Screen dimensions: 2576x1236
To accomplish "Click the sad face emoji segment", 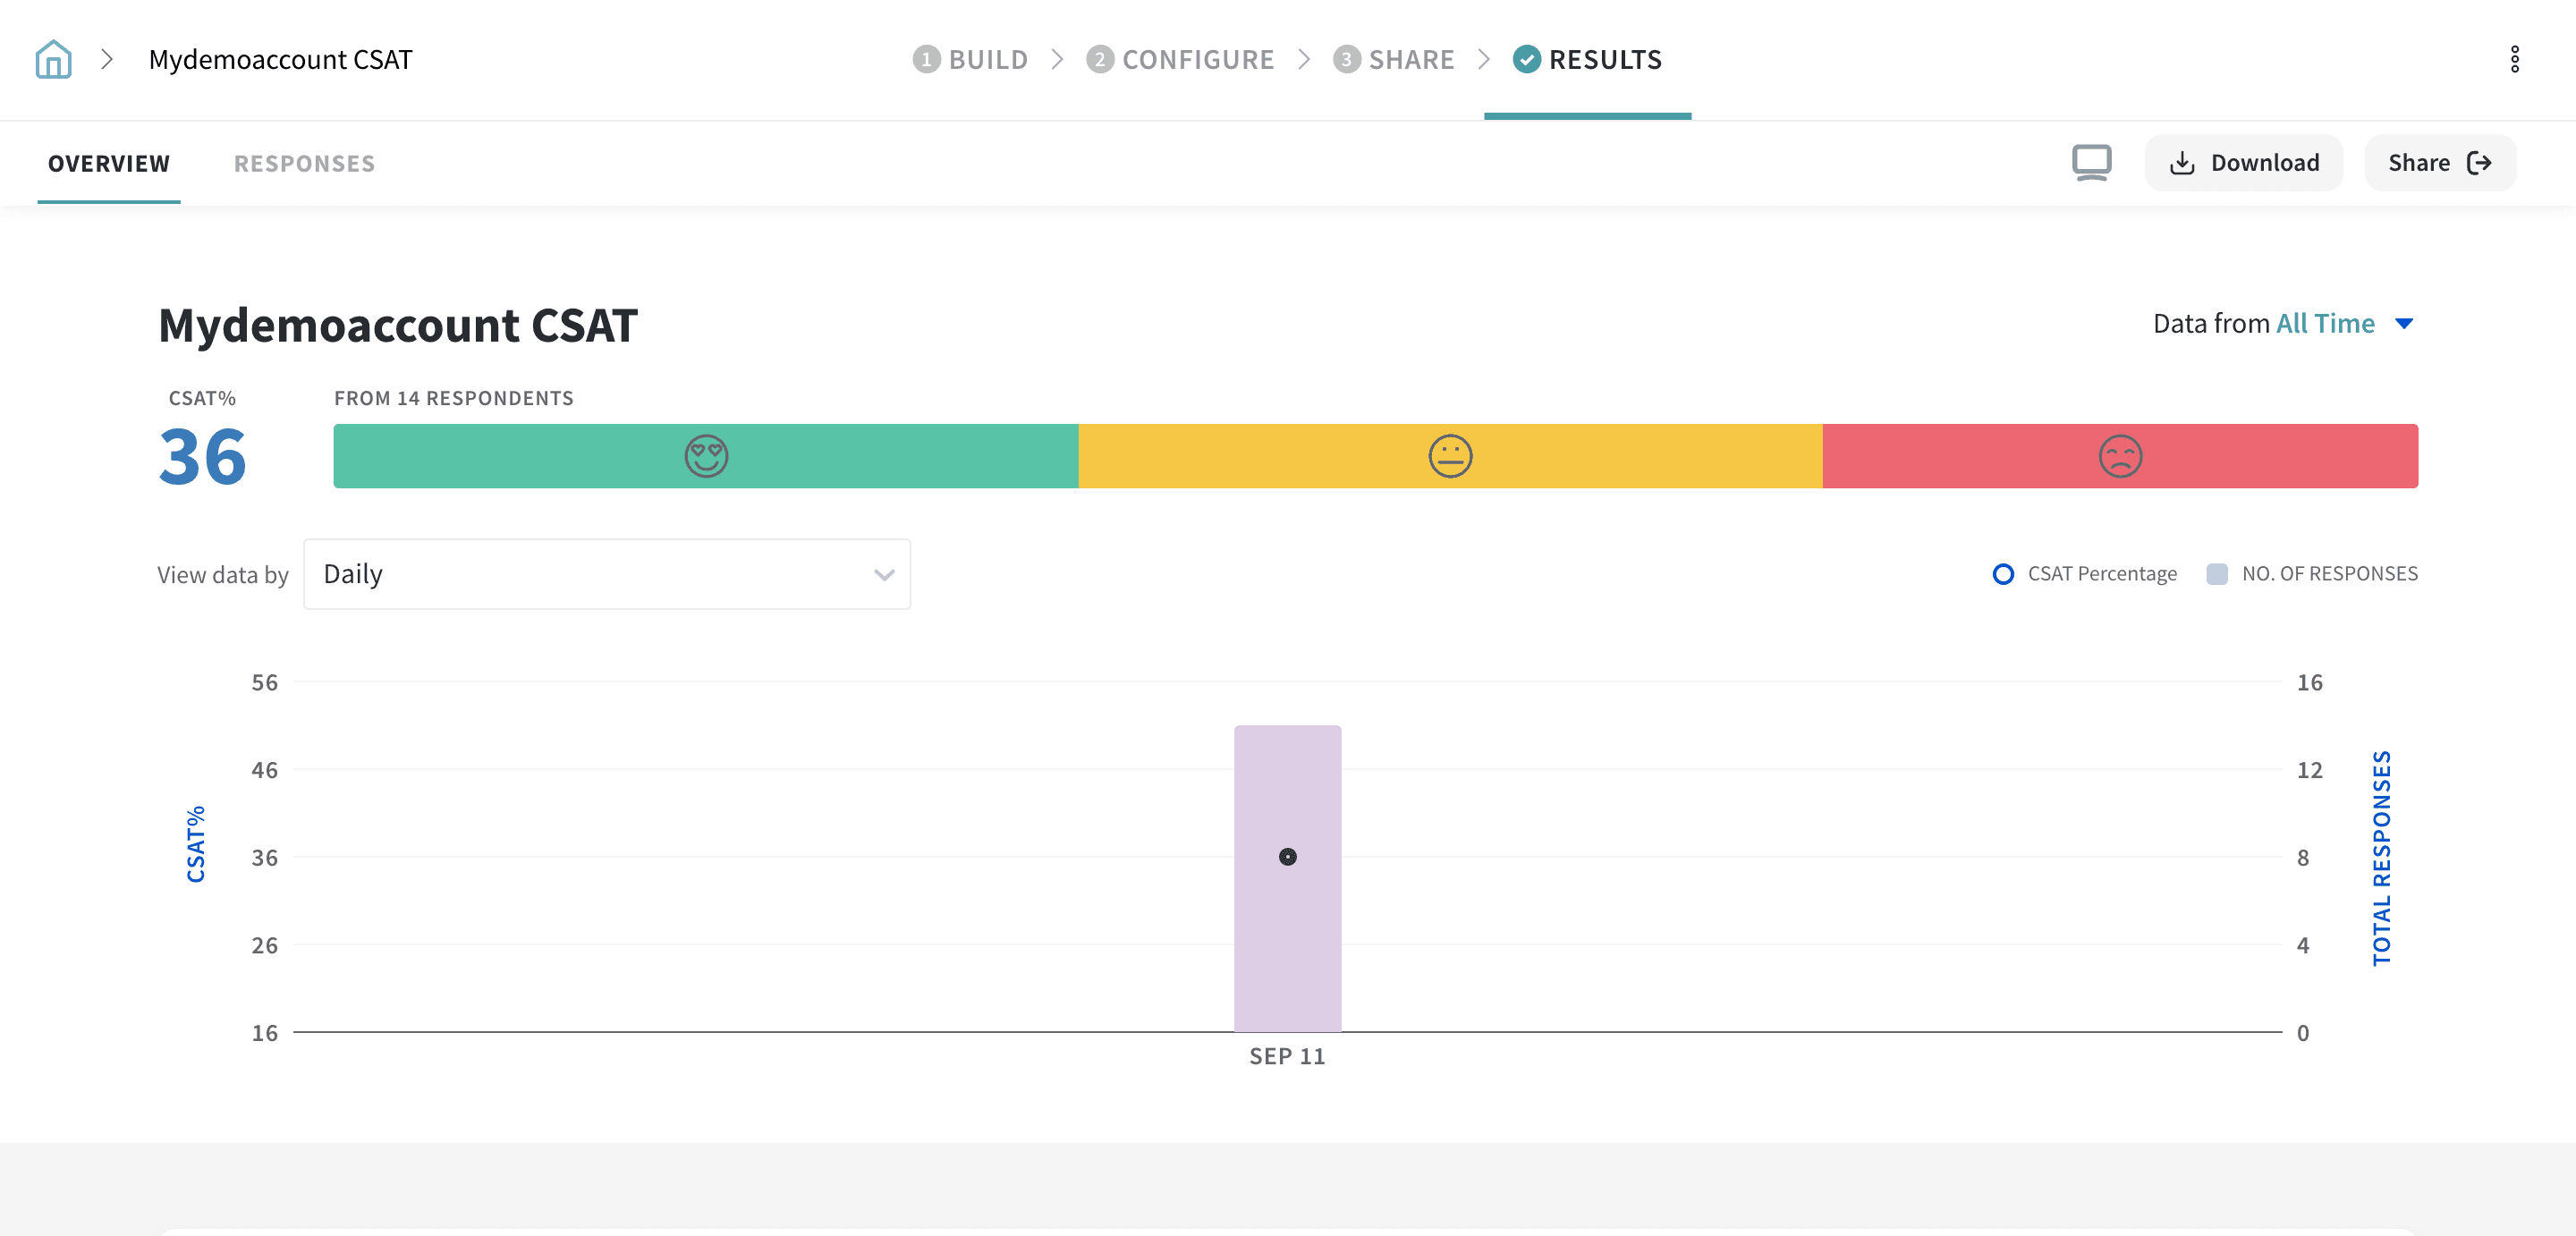I will point(2120,456).
